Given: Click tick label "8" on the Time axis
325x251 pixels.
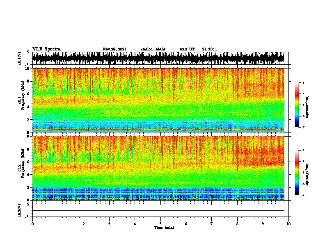Looking at the screenshot, I should click(237, 224).
